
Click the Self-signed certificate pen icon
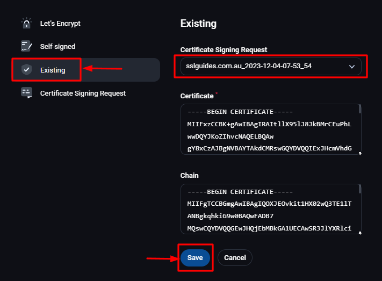26,46
